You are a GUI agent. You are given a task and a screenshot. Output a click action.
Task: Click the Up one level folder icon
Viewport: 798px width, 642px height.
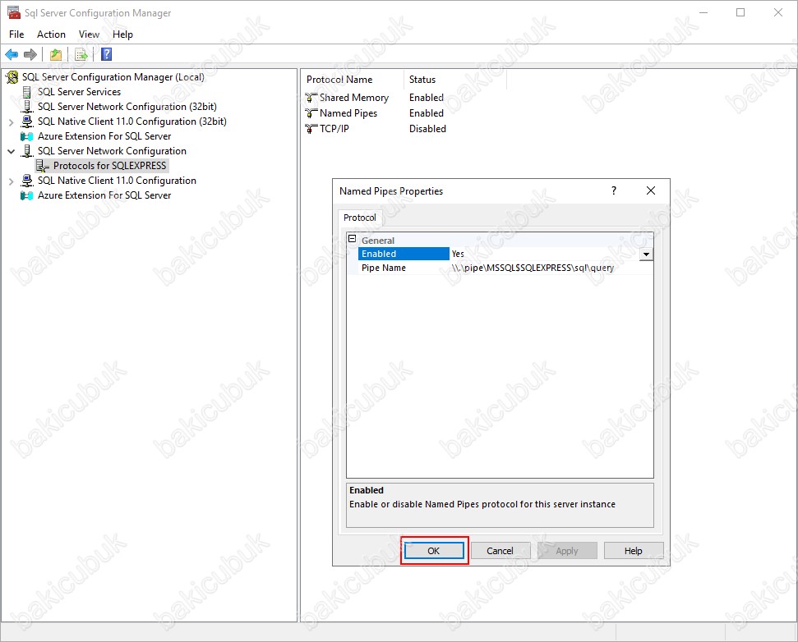pos(55,54)
